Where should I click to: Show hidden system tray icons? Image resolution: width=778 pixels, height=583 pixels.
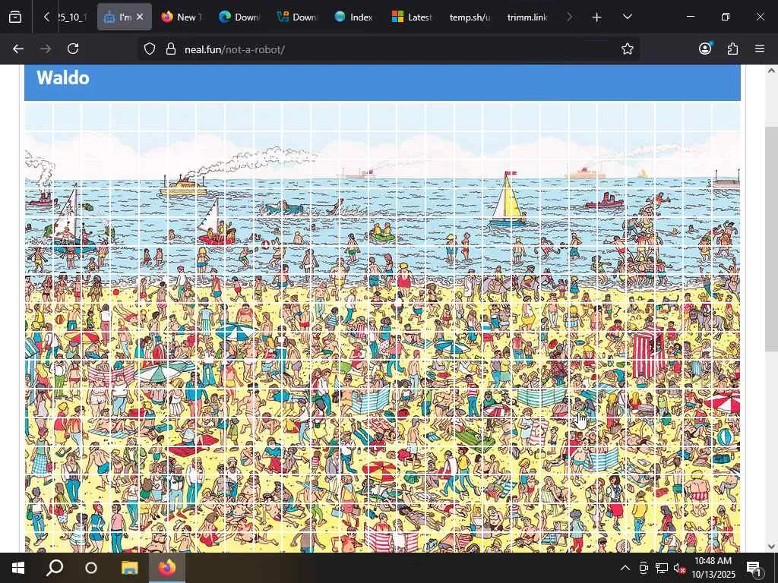click(x=625, y=568)
